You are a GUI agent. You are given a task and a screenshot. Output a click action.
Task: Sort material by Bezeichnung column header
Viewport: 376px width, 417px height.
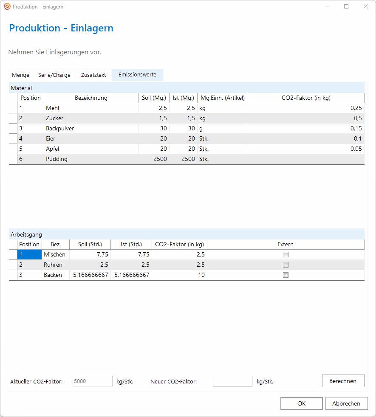[91, 98]
